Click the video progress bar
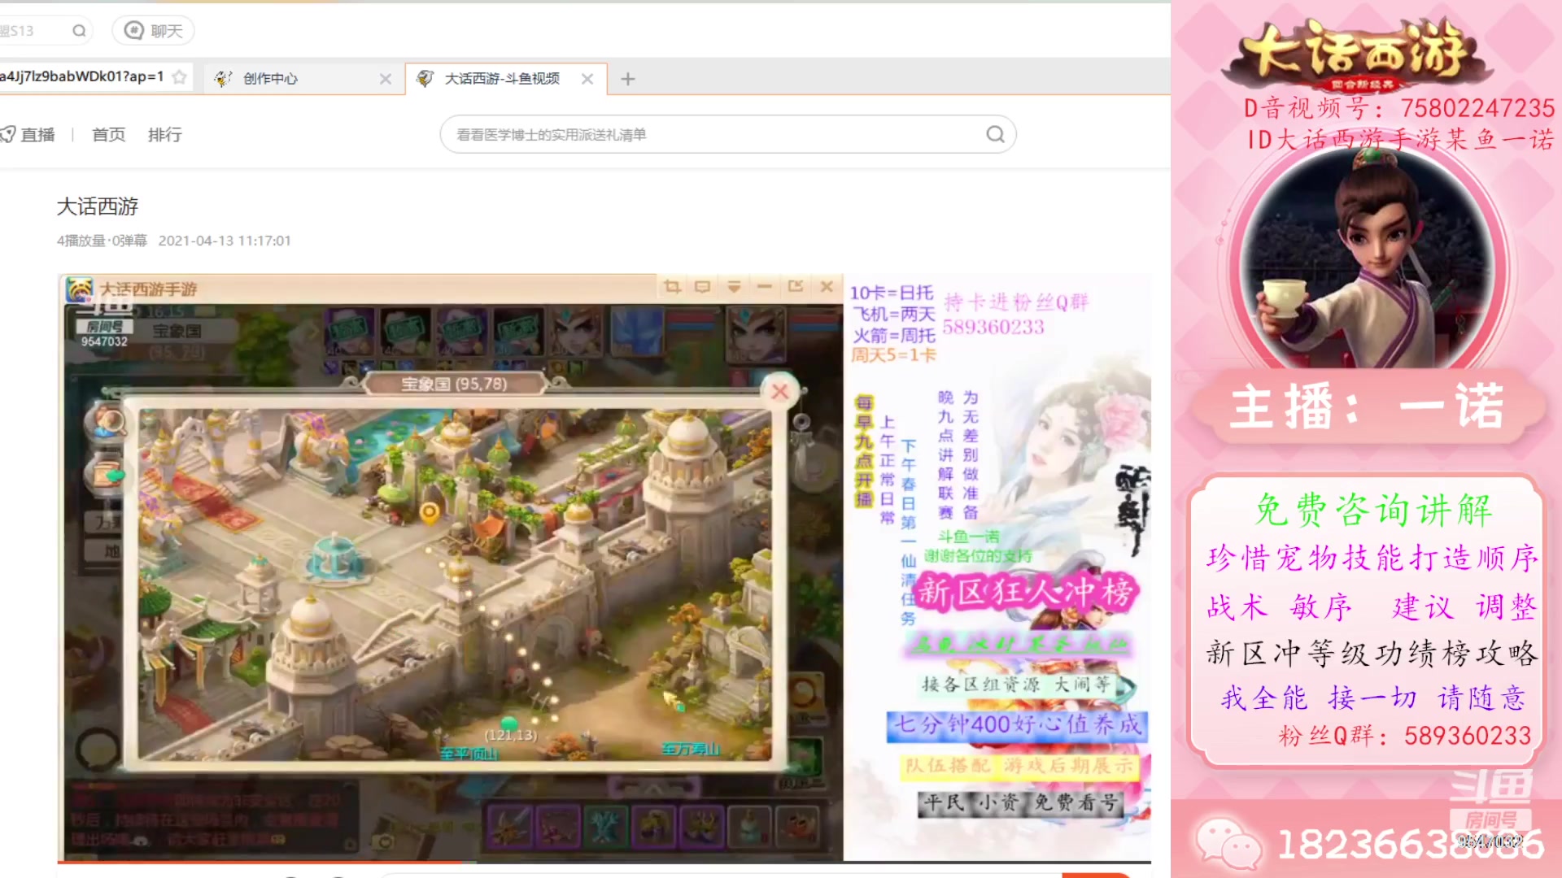This screenshot has width=1562, height=878. pos(604,862)
